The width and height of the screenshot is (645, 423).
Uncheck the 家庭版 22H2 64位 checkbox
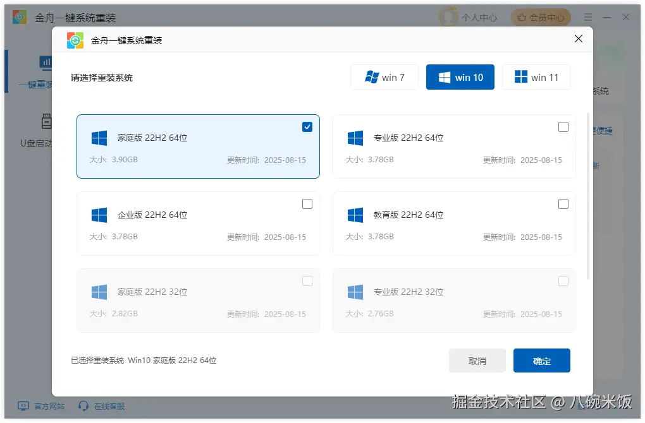[x=307, y=127]
